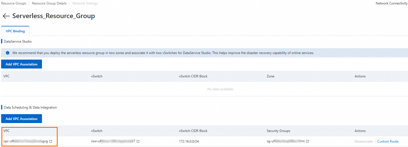The height and width of the screenshot is (147, 408).
Task: Go to Resource Groups breadcrumb
Action: (14, 3)
